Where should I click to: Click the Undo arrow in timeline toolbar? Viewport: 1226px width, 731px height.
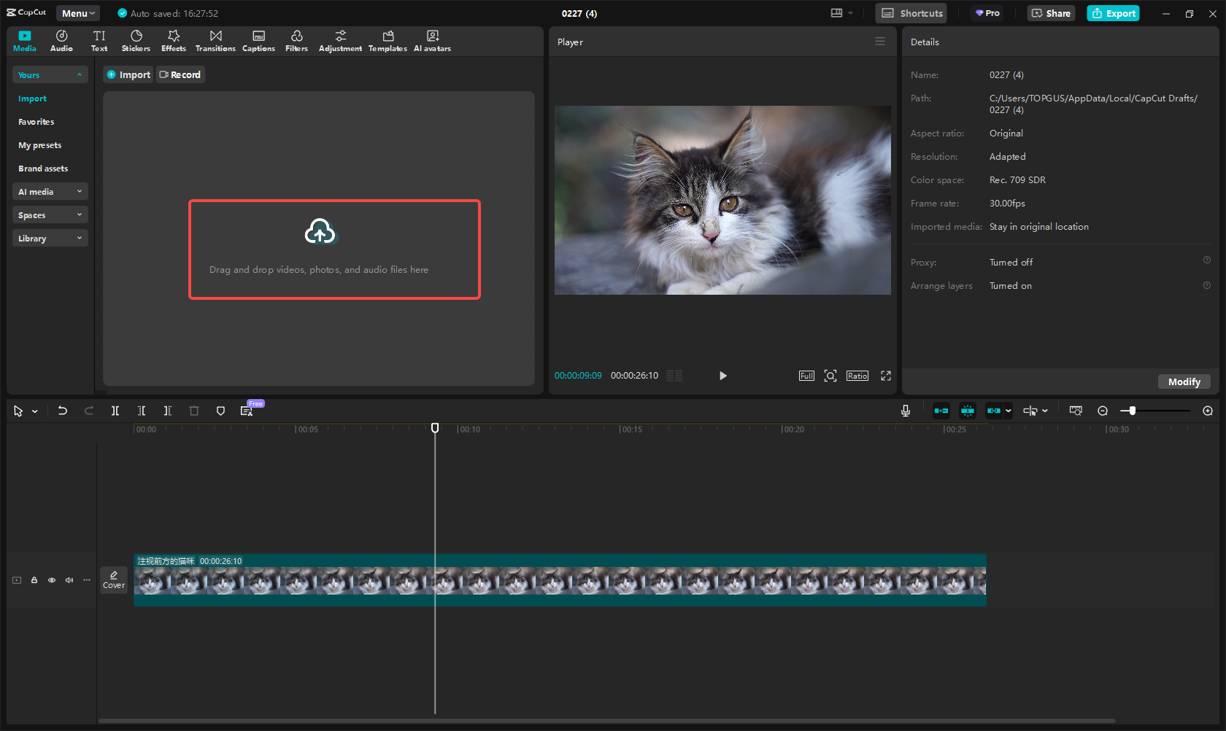pyautogui.click(x=63, y=411)
